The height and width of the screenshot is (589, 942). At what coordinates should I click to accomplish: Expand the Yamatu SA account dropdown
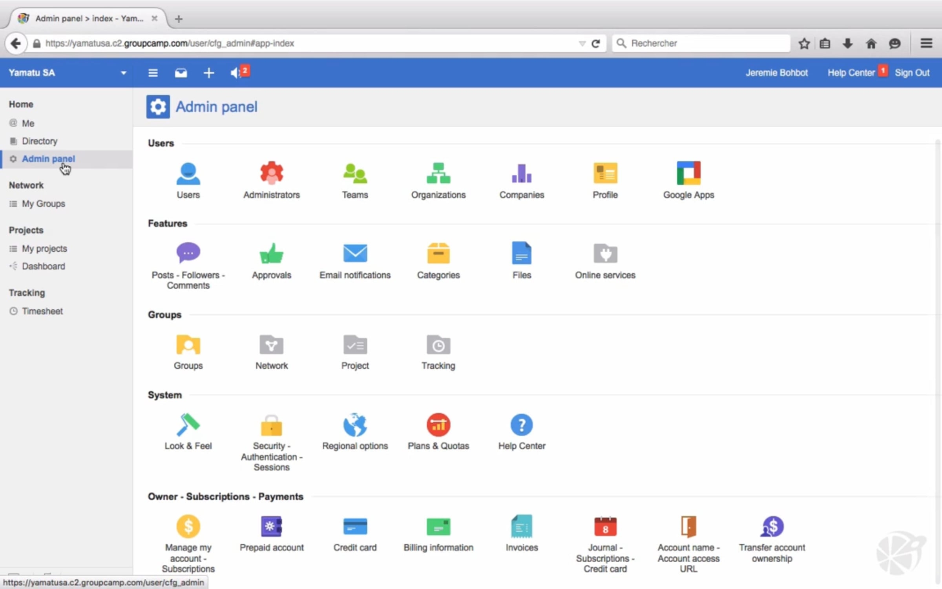tap(123, 73)
